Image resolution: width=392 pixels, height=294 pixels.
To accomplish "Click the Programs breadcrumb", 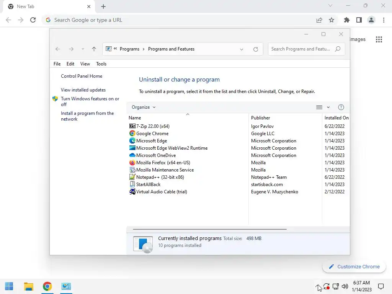I will click(x=129, y=49).
